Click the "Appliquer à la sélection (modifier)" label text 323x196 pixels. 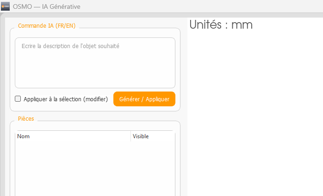point(65,99)
